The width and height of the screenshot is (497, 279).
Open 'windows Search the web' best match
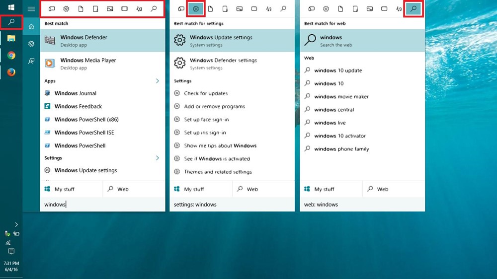click(x=362, y=41)
